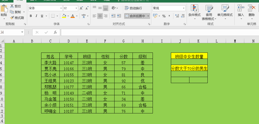Set middle vertical alignment
The width and height of the screenshot is (259, 124).
tap(100, 8)
